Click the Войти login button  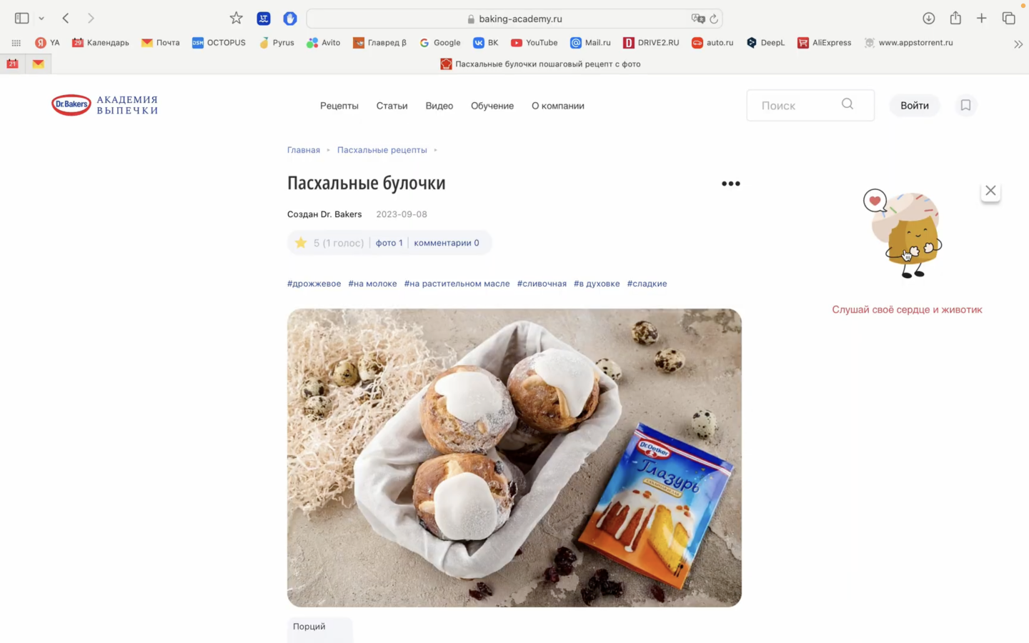pos(914,106)
